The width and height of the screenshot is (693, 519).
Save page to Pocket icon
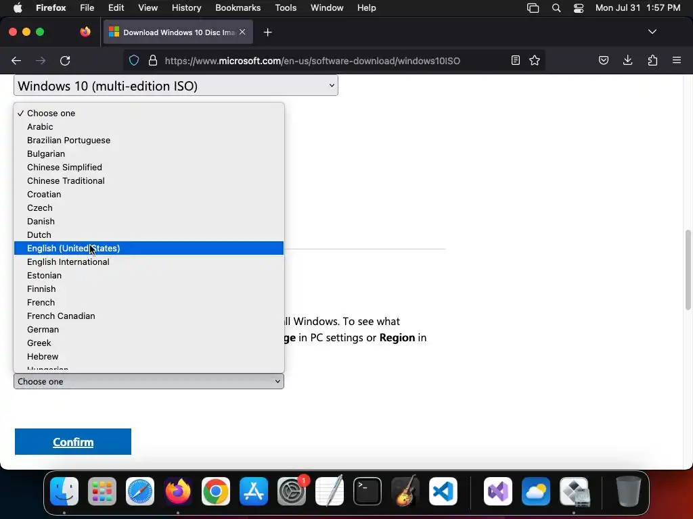[x=603, y=60]
